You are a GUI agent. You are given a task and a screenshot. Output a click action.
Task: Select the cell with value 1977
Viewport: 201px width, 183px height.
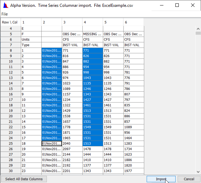point(134,171)
